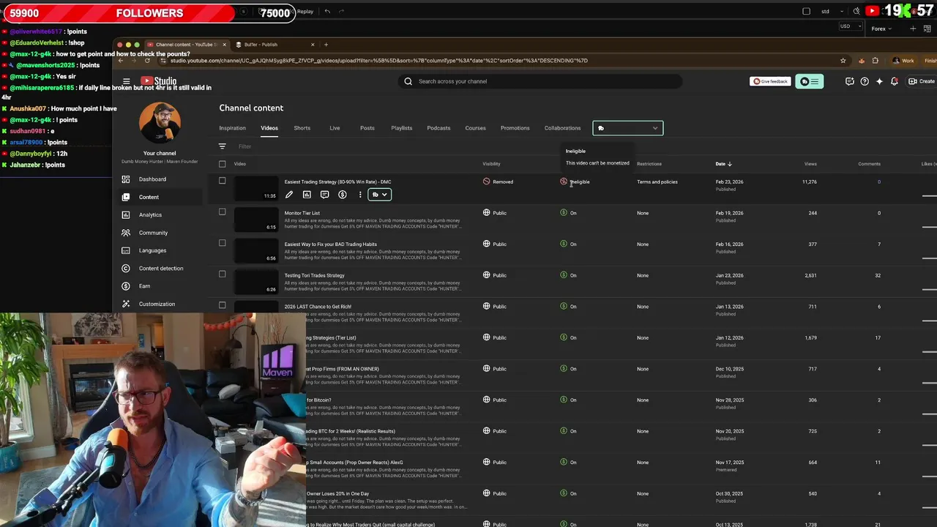The image size is (937, 527).
Task: Open the chart replay icon in top toolbar
Action: 299,11
